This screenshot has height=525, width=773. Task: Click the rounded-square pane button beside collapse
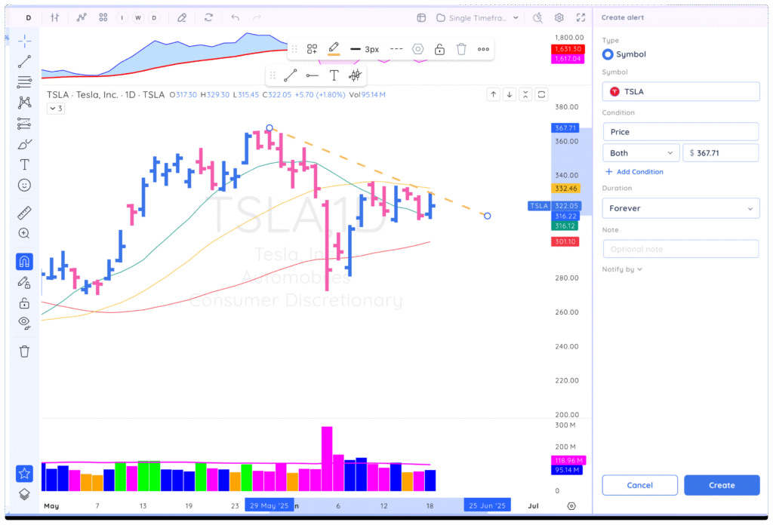click(541, 94)
